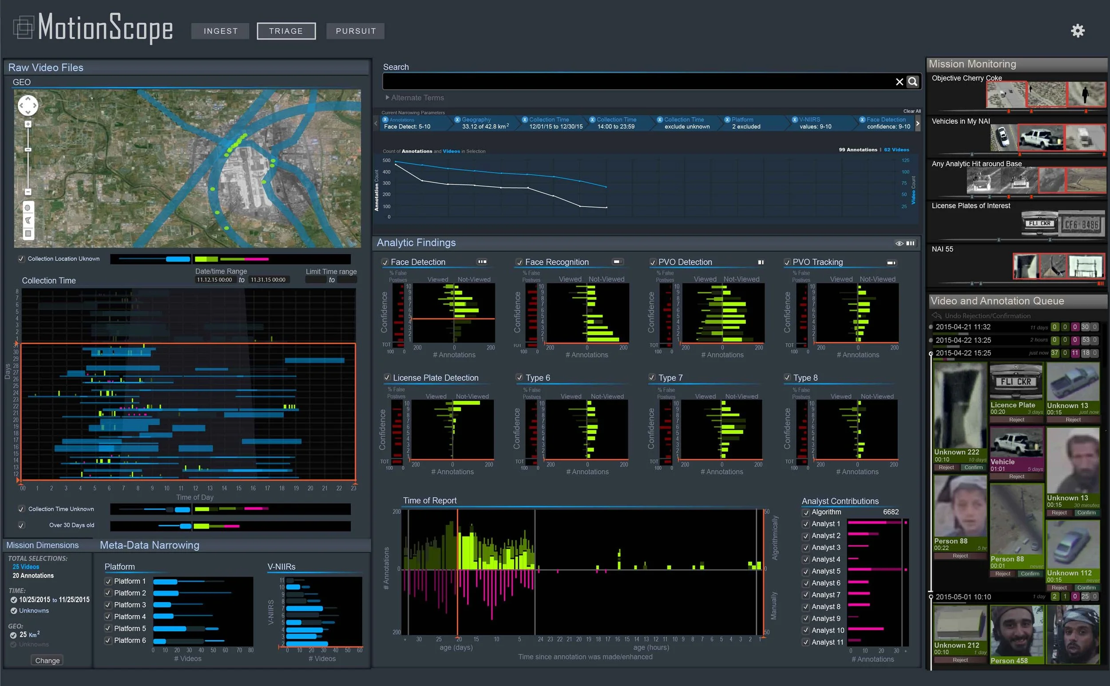This screenshot has height=686, width=1110.
Task: Open the FLI CKR license plate thumbnail in Mission Monitoring
Action: (x=1040, y=224)
